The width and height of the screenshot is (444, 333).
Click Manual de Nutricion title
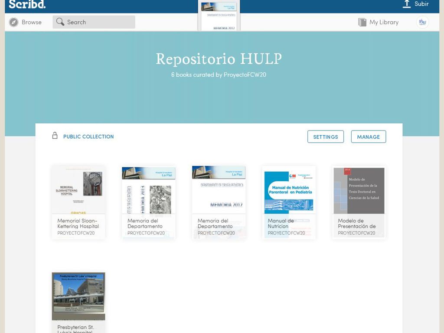click(281, 223)
